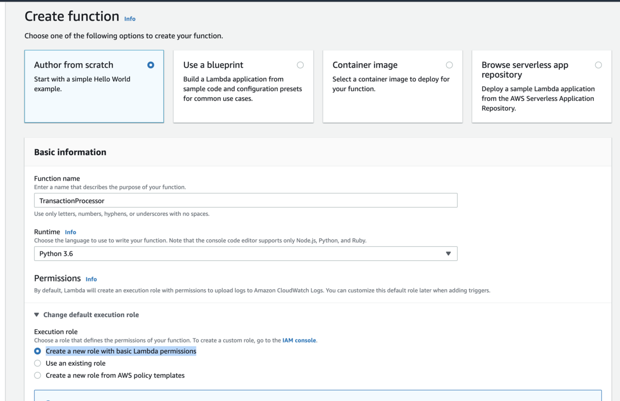
Task: Open the Runtime dropdown showing Python 3.6
Action: click(x=245, y=254)
